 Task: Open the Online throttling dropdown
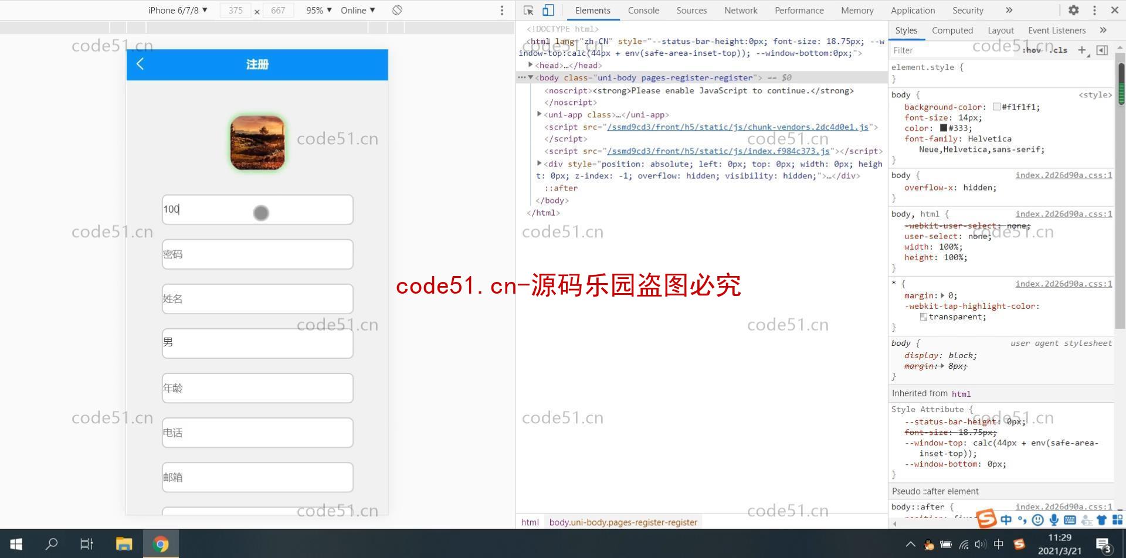click(358, 10)
